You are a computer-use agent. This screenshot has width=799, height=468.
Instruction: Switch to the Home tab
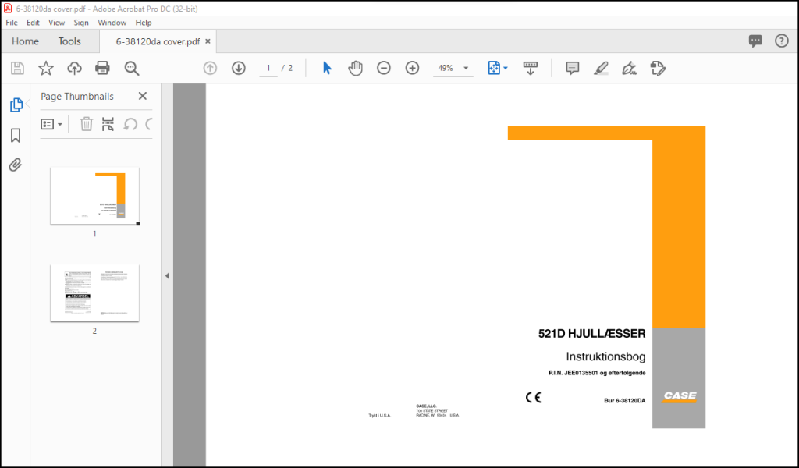tap(26, 41)
